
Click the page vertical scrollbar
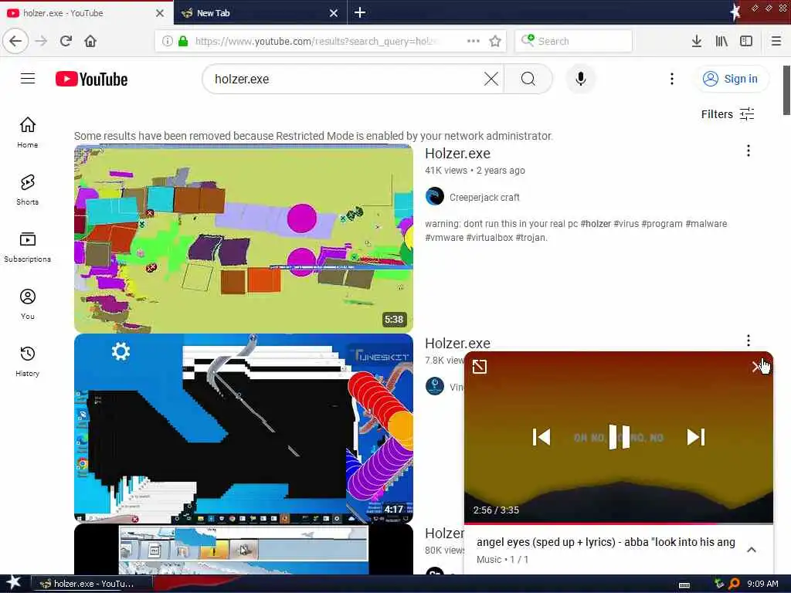(786, 91)
